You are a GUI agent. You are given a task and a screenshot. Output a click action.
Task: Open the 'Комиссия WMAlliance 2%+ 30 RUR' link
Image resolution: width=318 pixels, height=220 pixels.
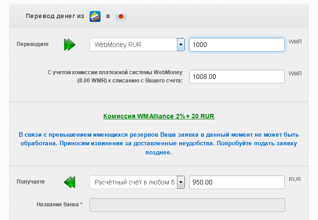tap(159, 116)
